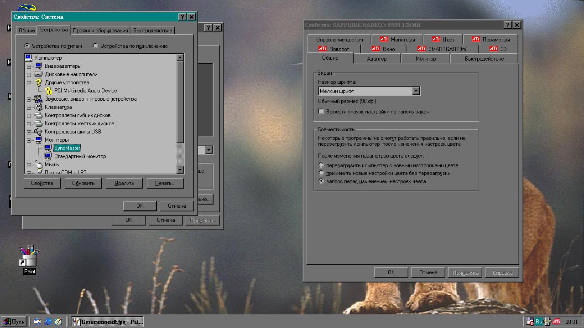Click the Дисковые накопители drive icon
This screenshot has width=584, height=328.
point(38,74)
